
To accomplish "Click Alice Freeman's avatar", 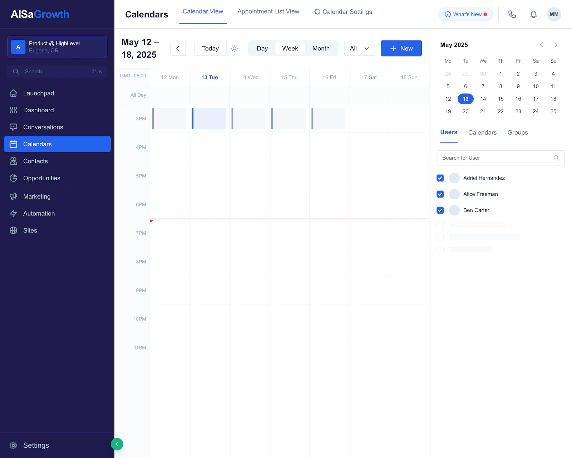I will [454, 194].
